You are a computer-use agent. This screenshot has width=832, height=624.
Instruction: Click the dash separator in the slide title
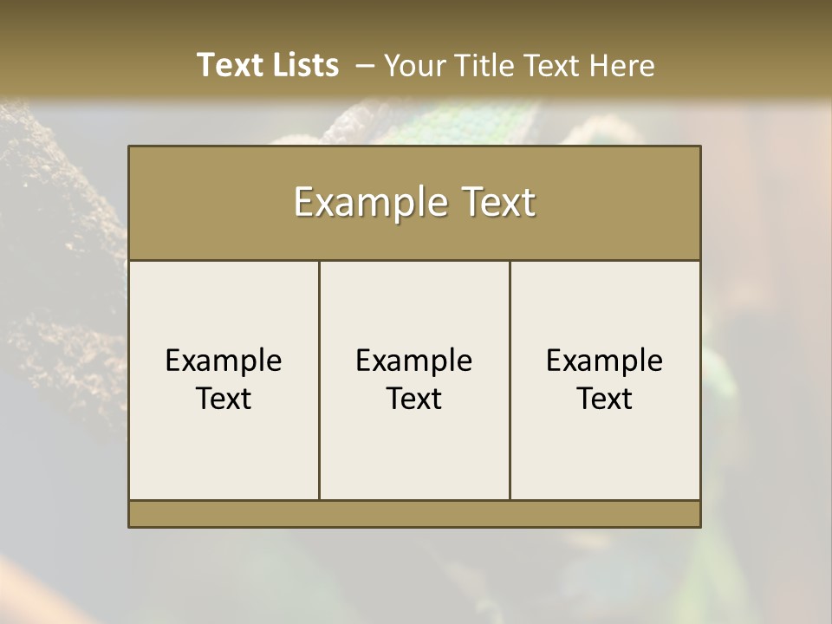point(364,66)
